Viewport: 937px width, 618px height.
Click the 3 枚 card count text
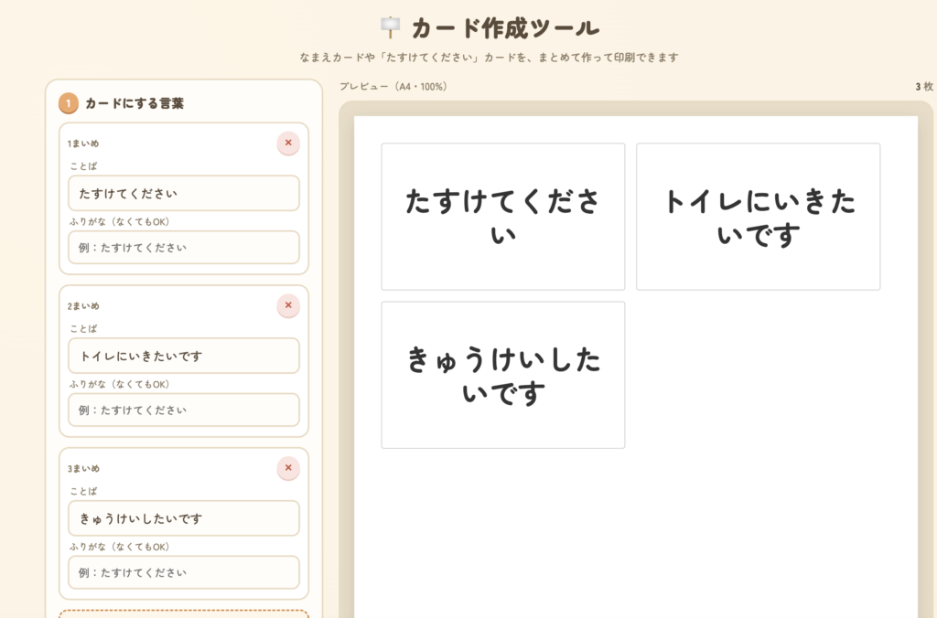(x=924, y=87)
